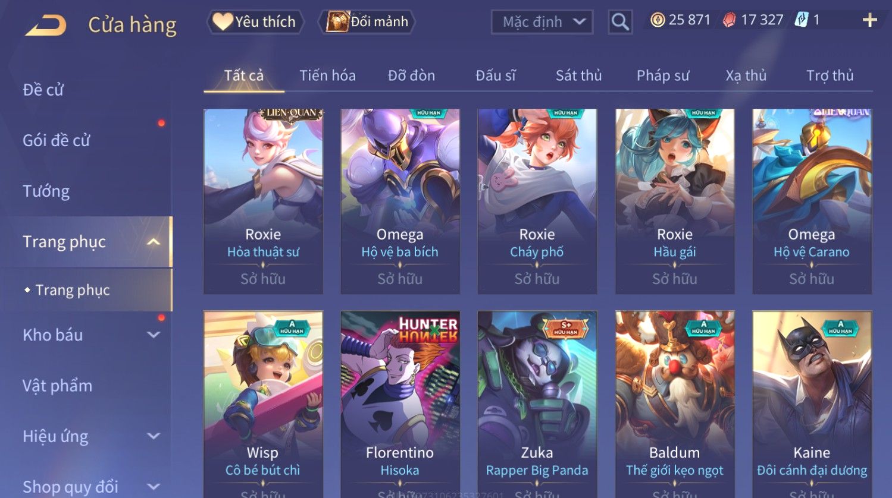Tap the plus icon to add currency
Image resolution: width=892 pixels, height=498 pixels.
pos(869,20)
